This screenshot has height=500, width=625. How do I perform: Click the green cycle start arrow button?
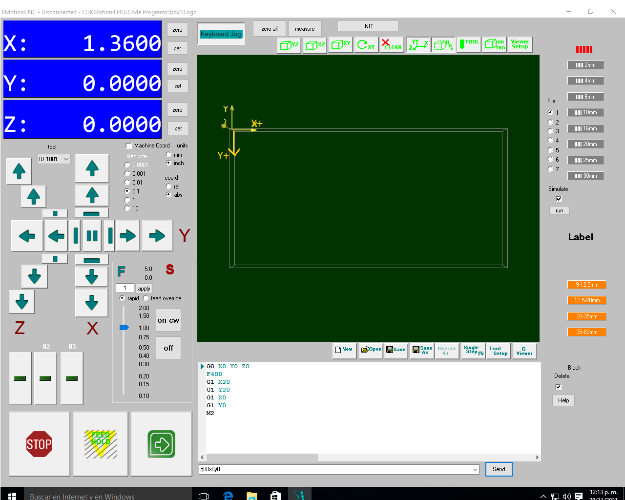tap(162, 444)
